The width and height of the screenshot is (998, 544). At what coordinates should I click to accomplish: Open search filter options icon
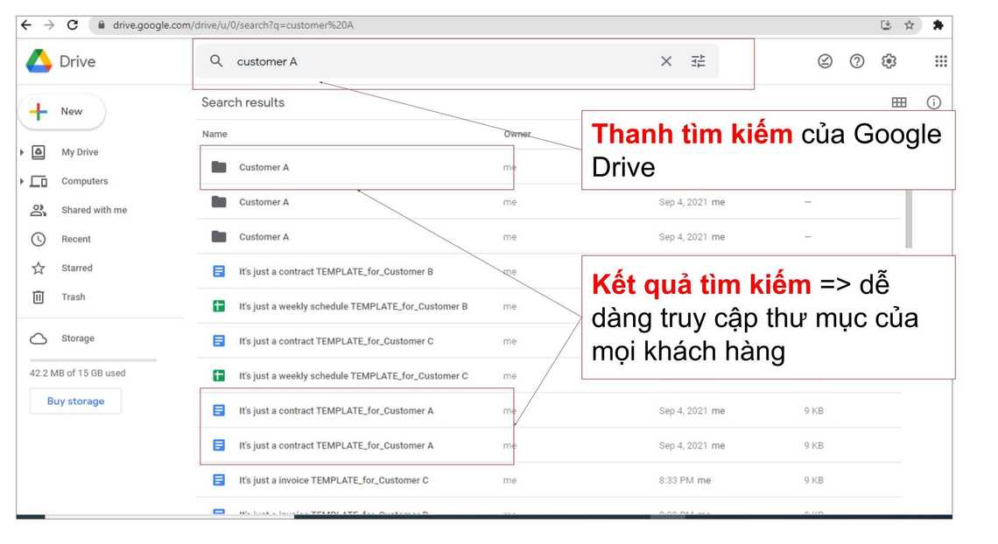pyautogui.click(x=698, y=61)
